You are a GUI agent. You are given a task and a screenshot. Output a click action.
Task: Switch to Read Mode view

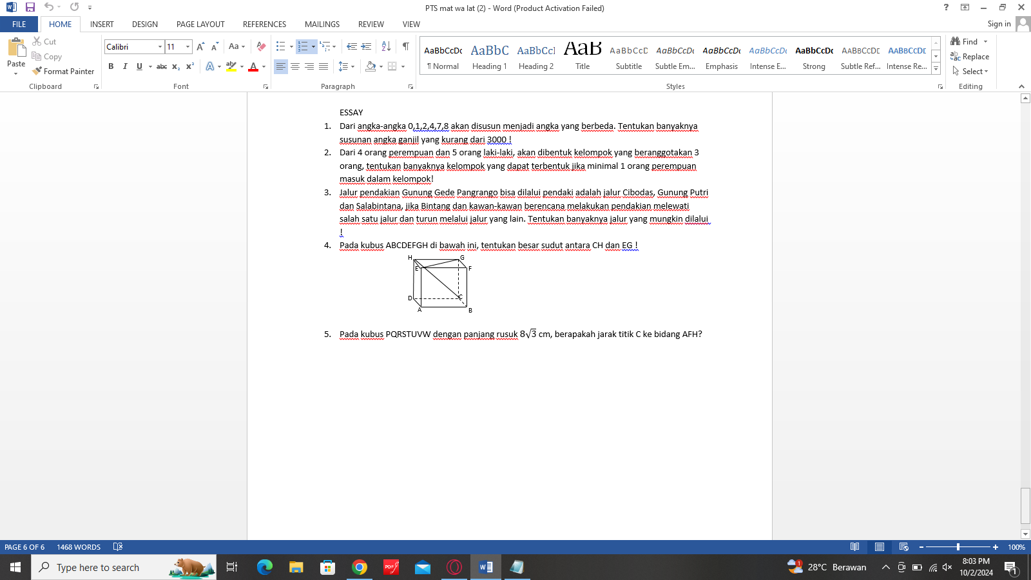coord(855,547)
